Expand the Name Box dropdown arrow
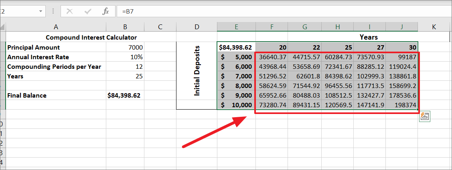Image resolution: width=452 pixels, height=170 pixels. point(41,12)
